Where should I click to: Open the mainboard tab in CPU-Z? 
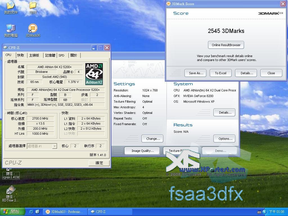point(34,55)
